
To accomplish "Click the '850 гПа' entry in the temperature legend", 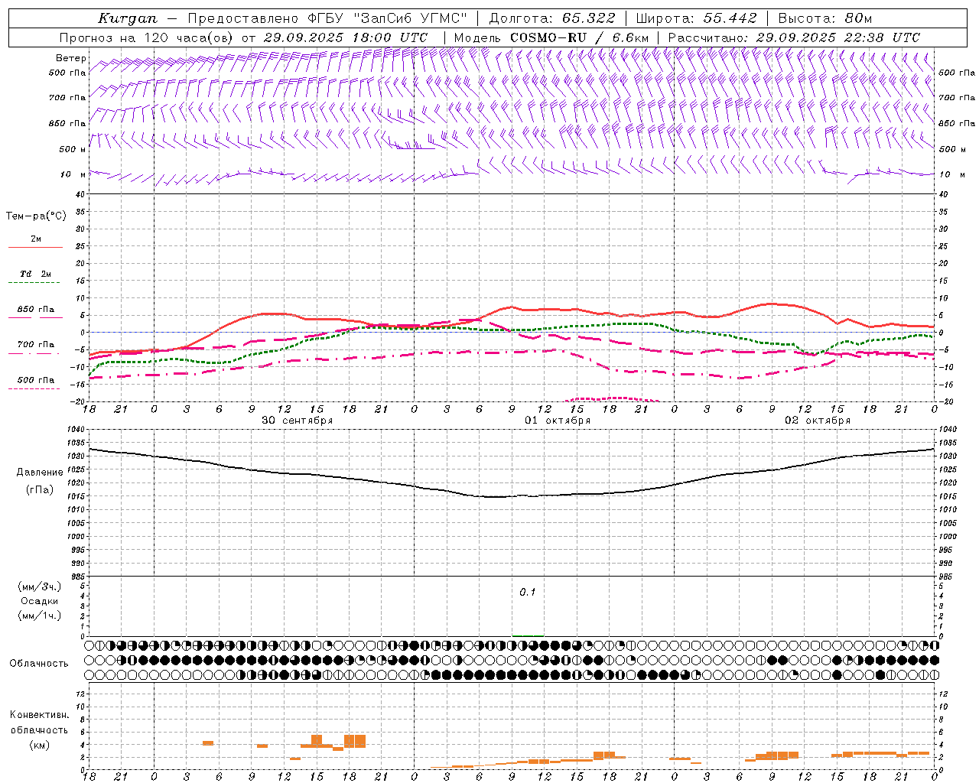I will tap(35, 310).
